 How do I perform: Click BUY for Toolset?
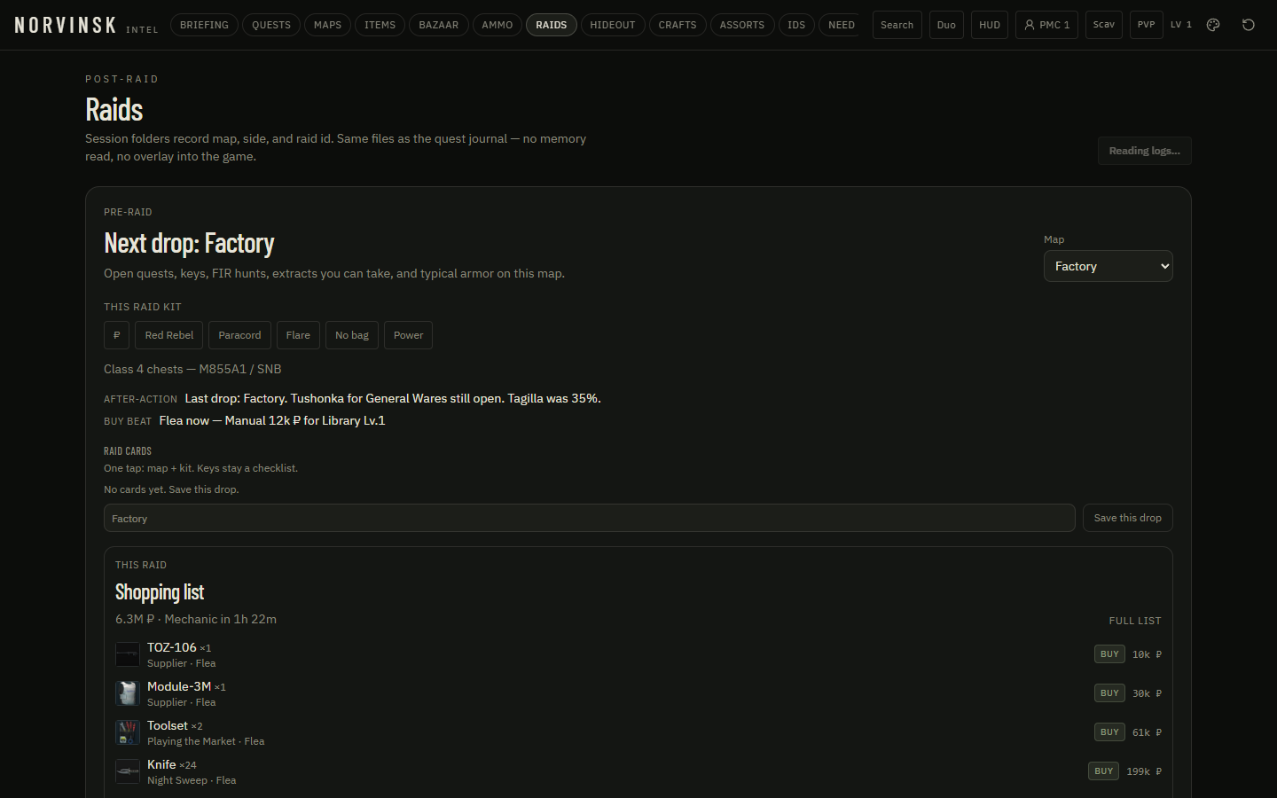[1109, 732]
